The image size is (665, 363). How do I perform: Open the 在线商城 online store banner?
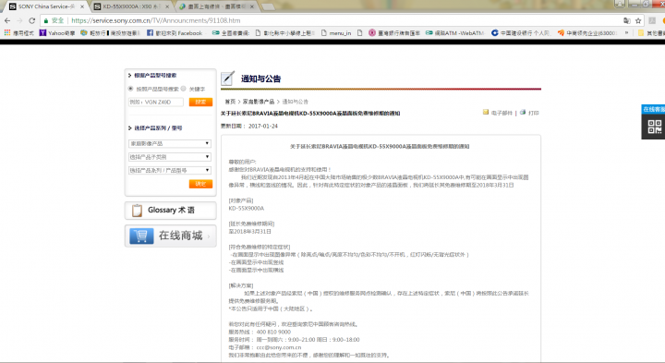171,236
